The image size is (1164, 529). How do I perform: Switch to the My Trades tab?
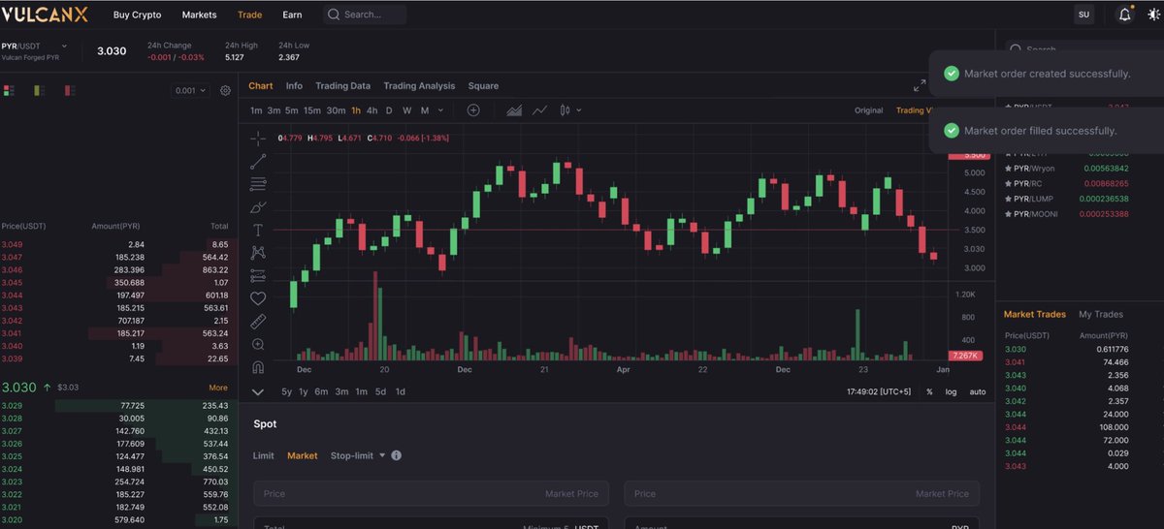coord(1101,314)
